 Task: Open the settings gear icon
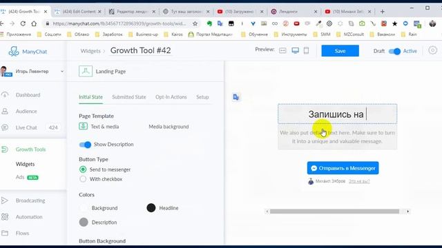pyautogui.click(x=433, y=50)
